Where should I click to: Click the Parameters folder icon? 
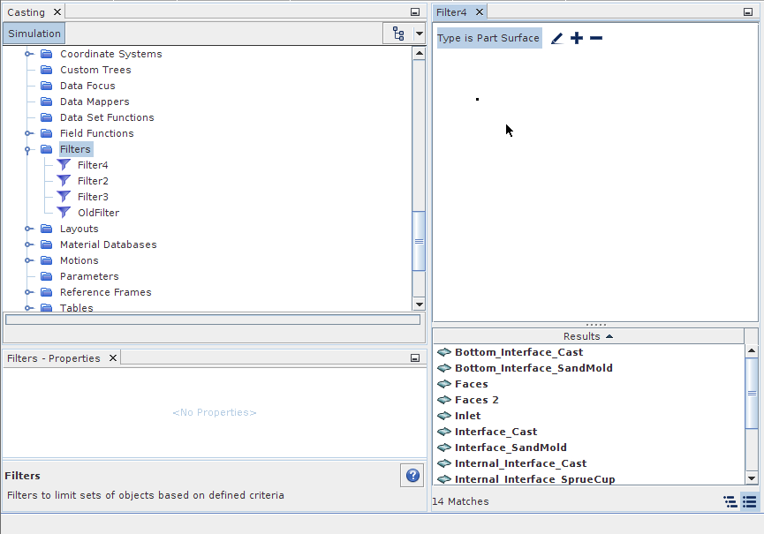pyautogui.click(x=46, y=276)
